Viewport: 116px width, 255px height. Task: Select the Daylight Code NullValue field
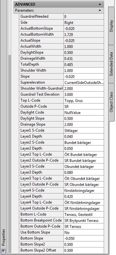click(x=84, y=113)
